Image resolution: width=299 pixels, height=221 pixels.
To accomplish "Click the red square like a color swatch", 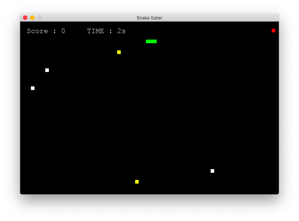I will 273,31.
